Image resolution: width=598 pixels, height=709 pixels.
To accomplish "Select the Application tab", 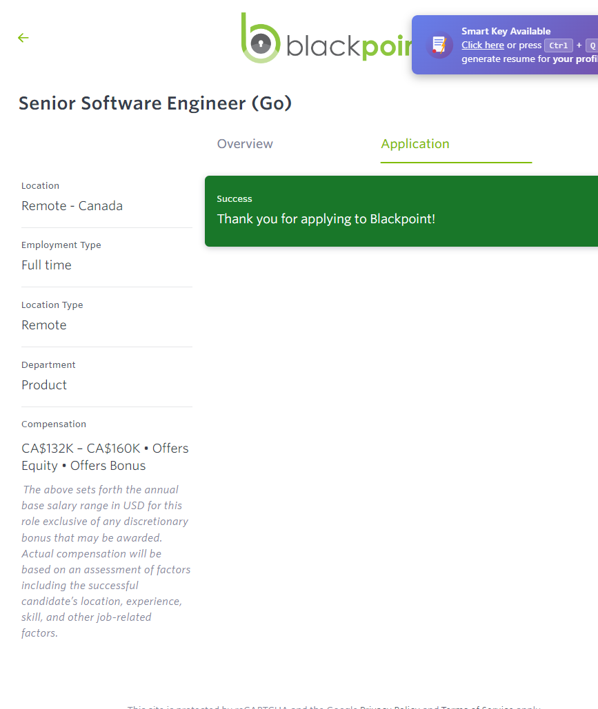I will click(x=415, y=144).
